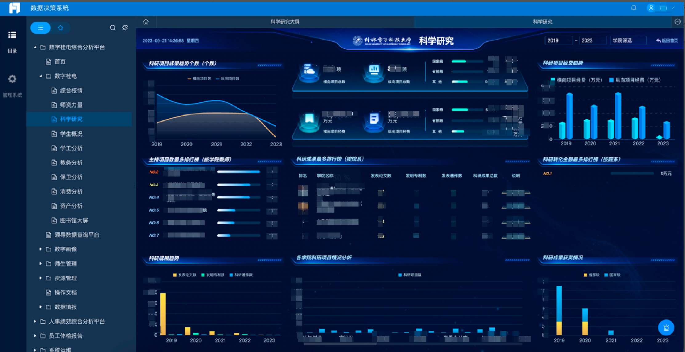This screenshot has height=352, width=685.
Task: Click the pin sidebar icon
Action: 125,28
